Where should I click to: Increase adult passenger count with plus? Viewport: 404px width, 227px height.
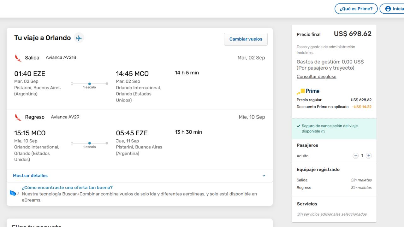coord(369,156)
